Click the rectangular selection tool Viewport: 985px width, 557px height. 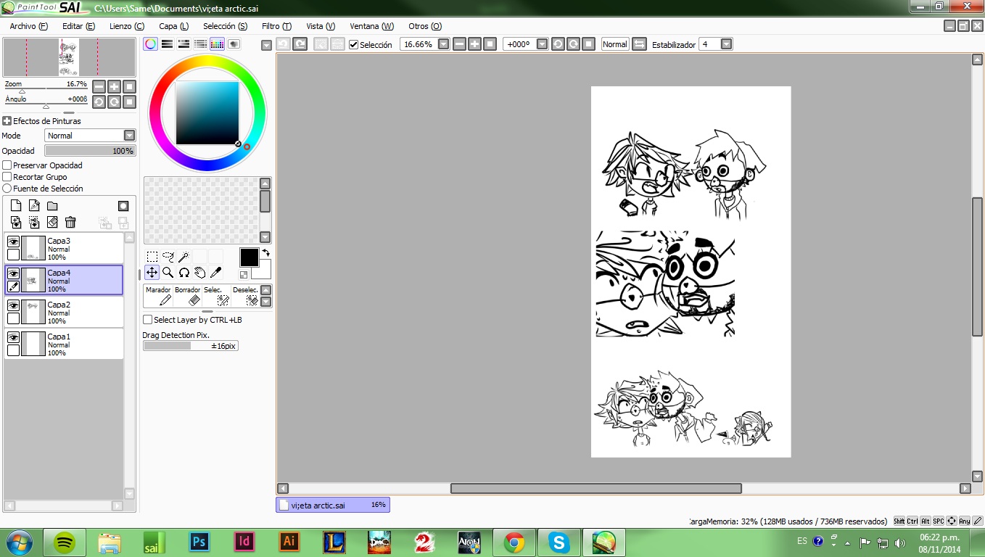click(x=152, y=257)
